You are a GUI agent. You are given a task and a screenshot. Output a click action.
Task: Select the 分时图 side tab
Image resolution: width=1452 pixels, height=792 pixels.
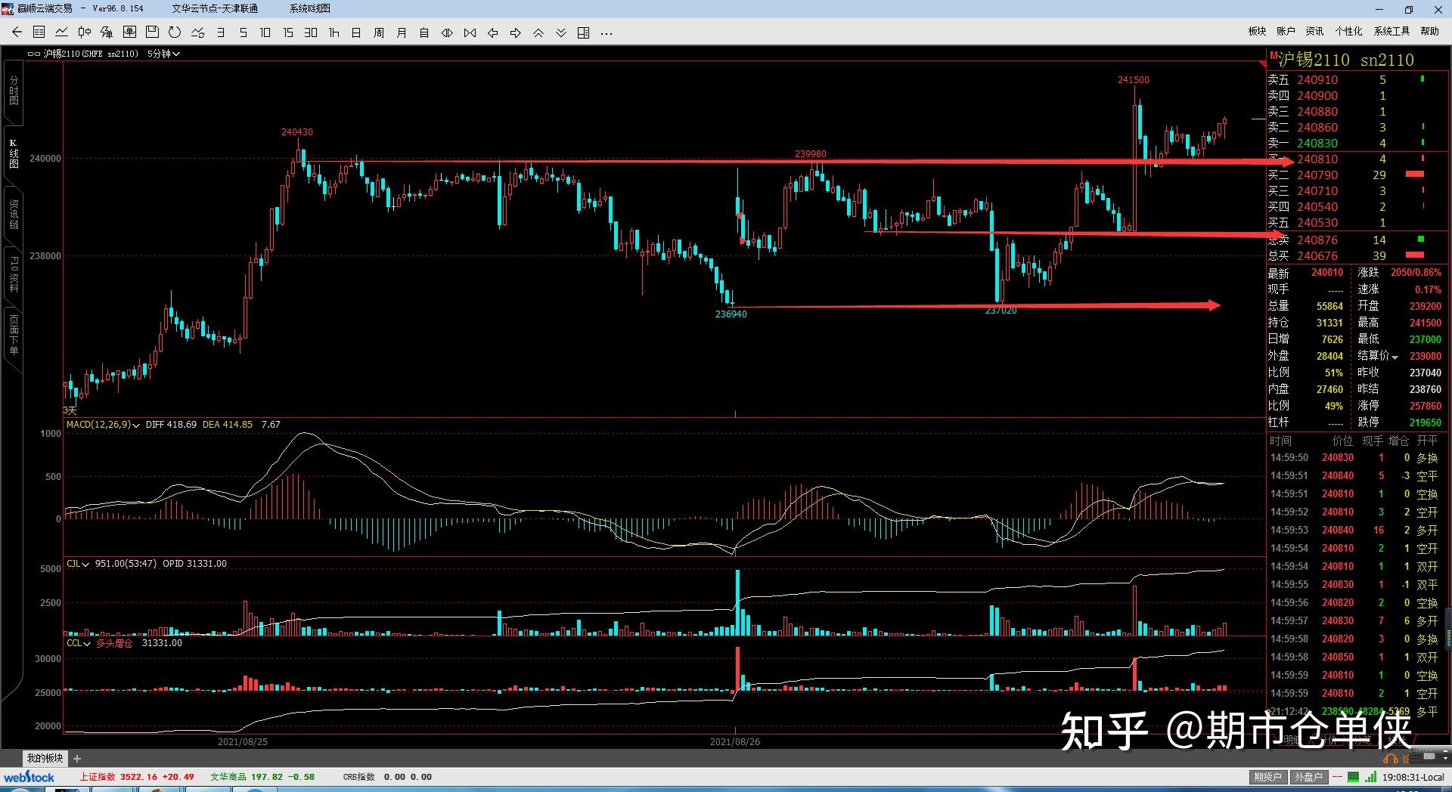click(x=14, y=91)
